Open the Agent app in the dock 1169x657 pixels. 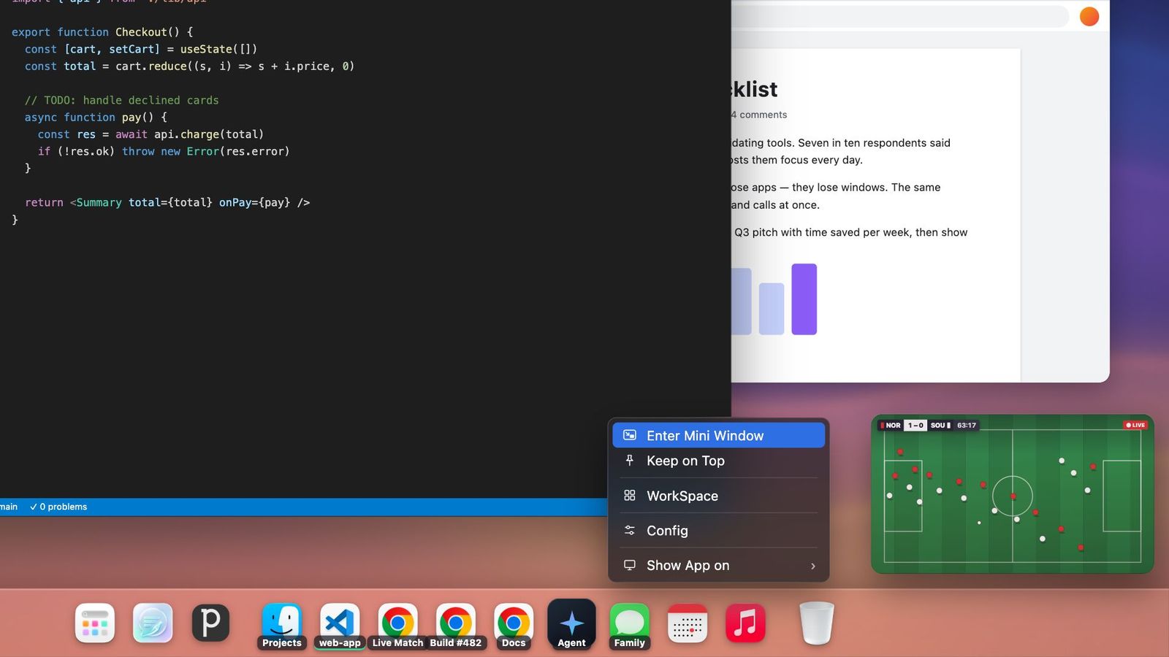pyautogui.click(x=571, y=623)
